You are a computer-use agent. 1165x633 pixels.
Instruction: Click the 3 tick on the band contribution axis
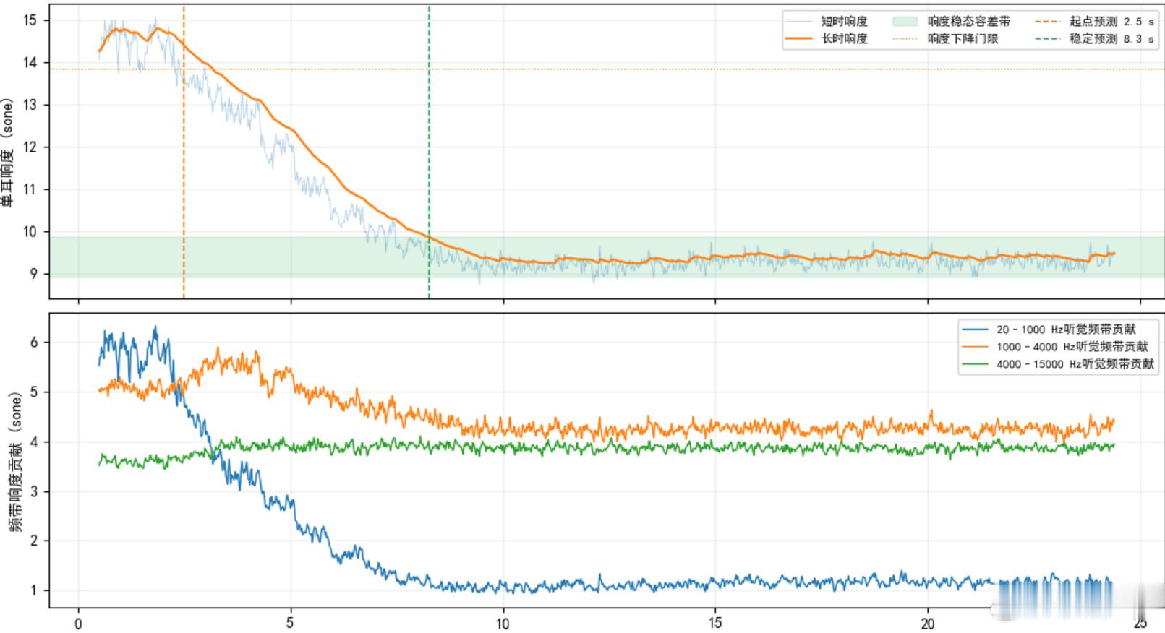33,492
